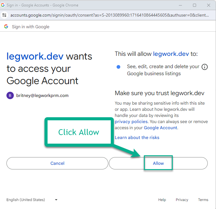Click the Google logo beside Sign in with Google
This screenshot has width=216, height=209.
tap(6, 27)
